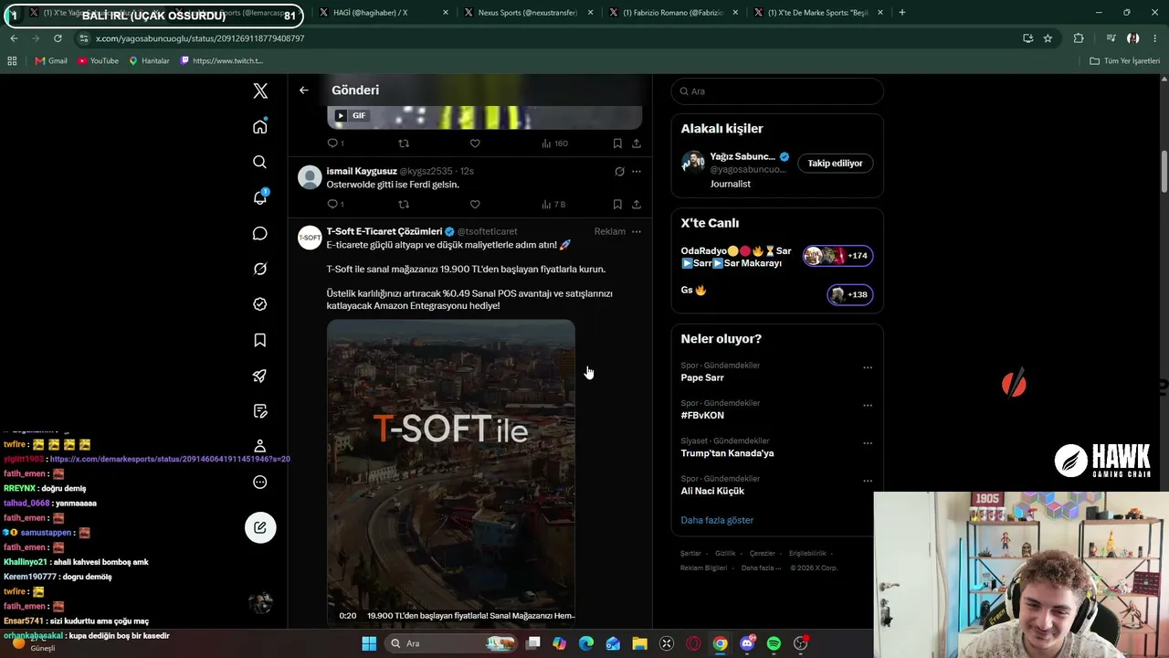Viewport: 1169px width, 658px height.
Task: Open the Gmail bookmark
Action: pyautogui.click(x=51, y=61)
